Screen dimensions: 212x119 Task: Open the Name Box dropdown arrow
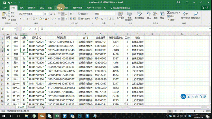[x=15, y=29]
